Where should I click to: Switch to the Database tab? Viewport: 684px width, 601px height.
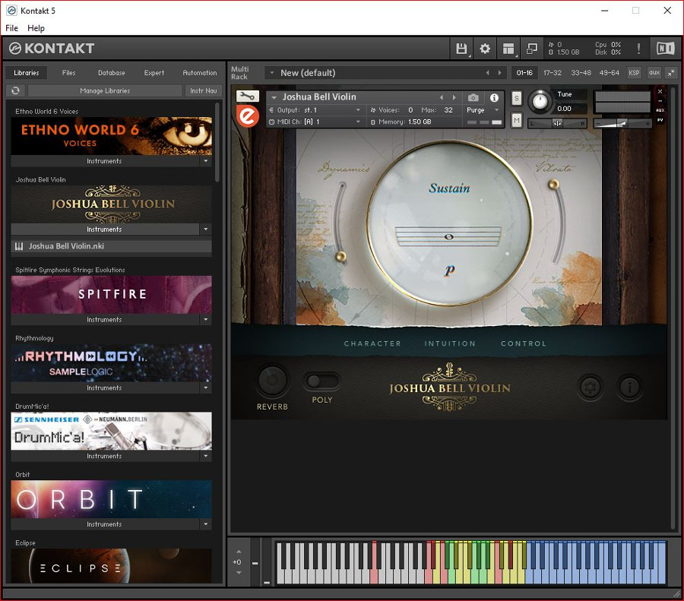[x=111, y=73]
